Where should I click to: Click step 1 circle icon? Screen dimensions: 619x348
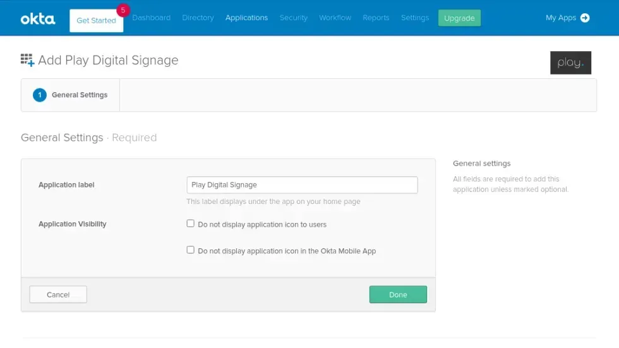point(39,95)
